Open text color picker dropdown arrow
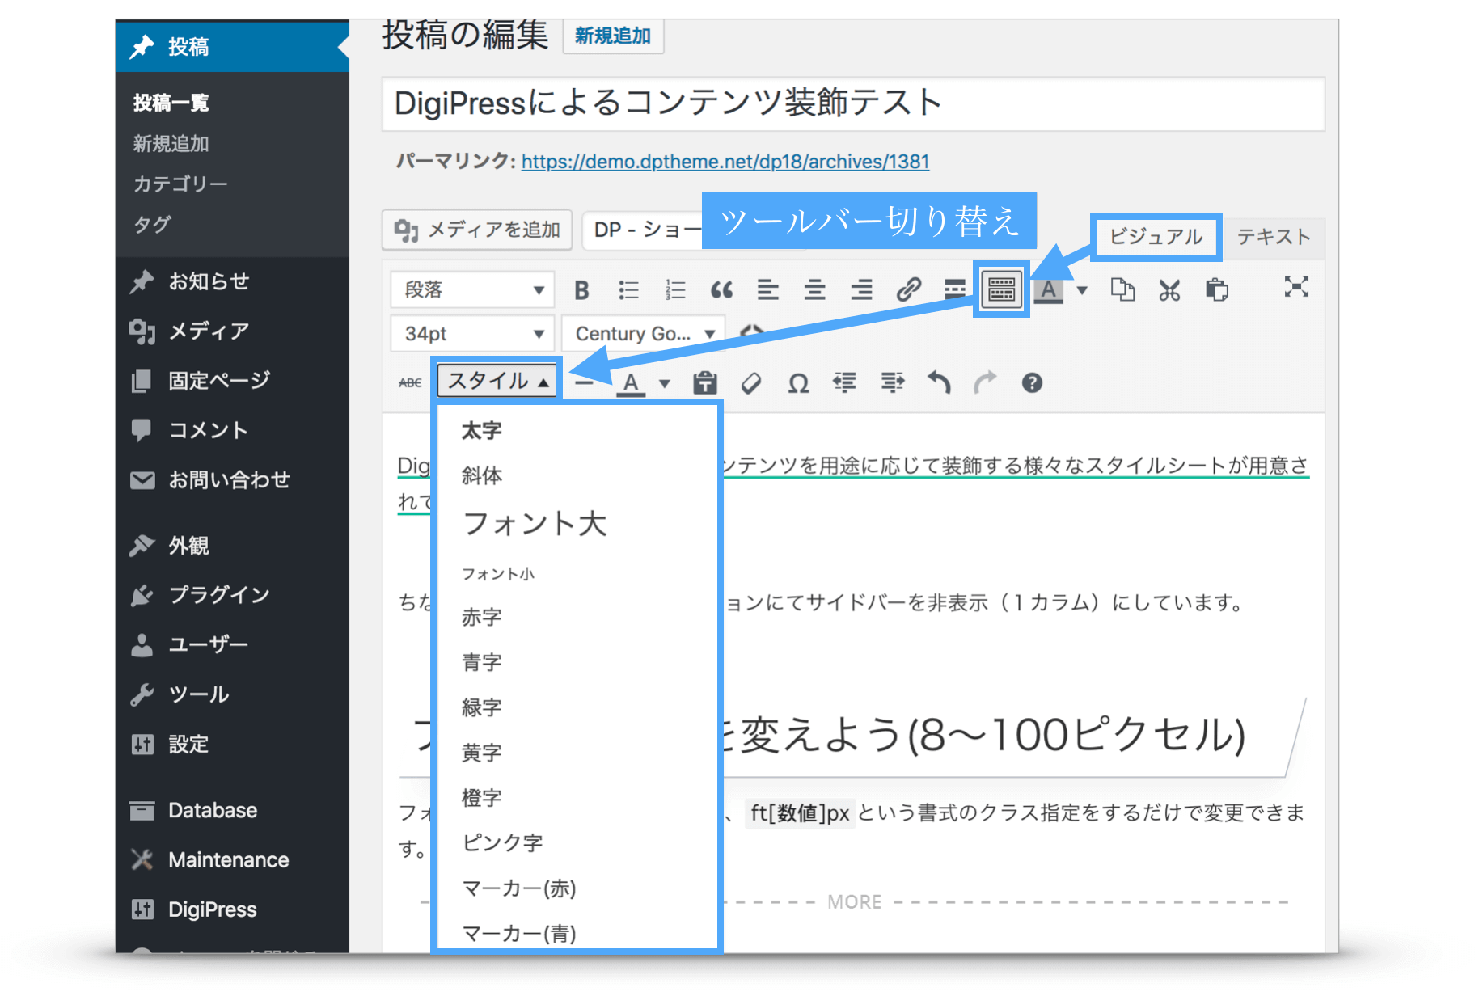The width and height of the screenshot is (1475, 996). 665,383
